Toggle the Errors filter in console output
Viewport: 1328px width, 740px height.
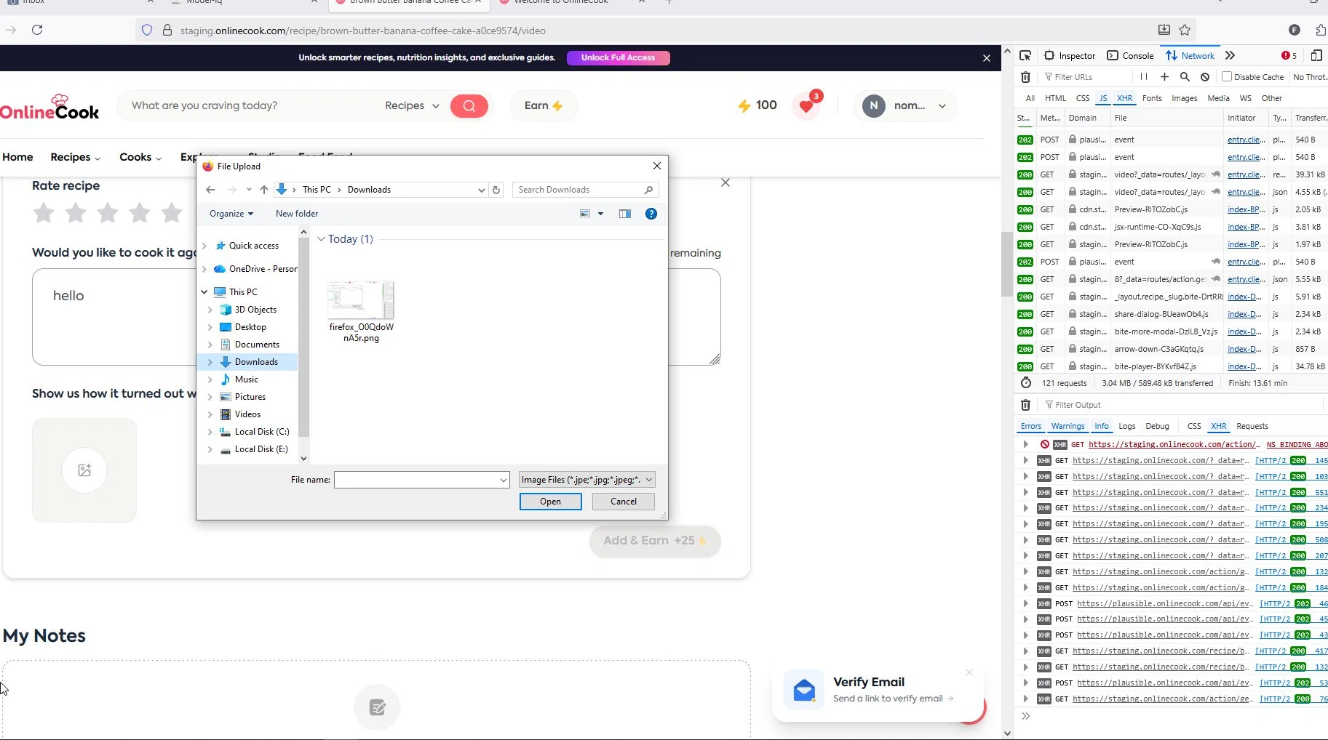(1030, 427)
